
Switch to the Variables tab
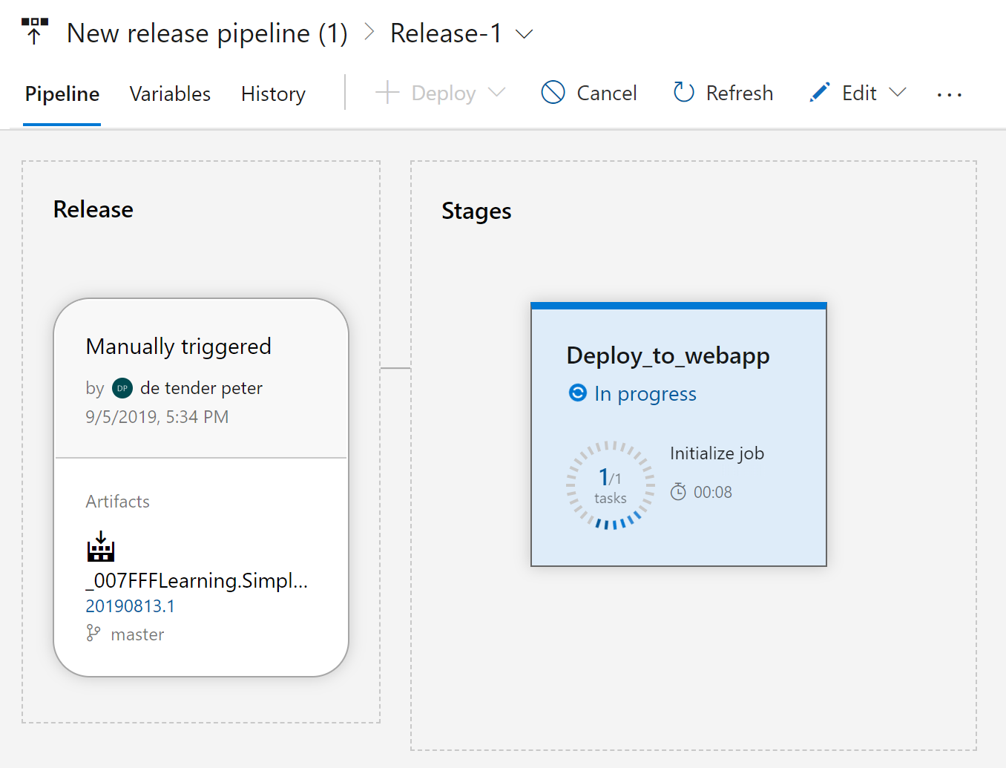(x=170, y=93)
